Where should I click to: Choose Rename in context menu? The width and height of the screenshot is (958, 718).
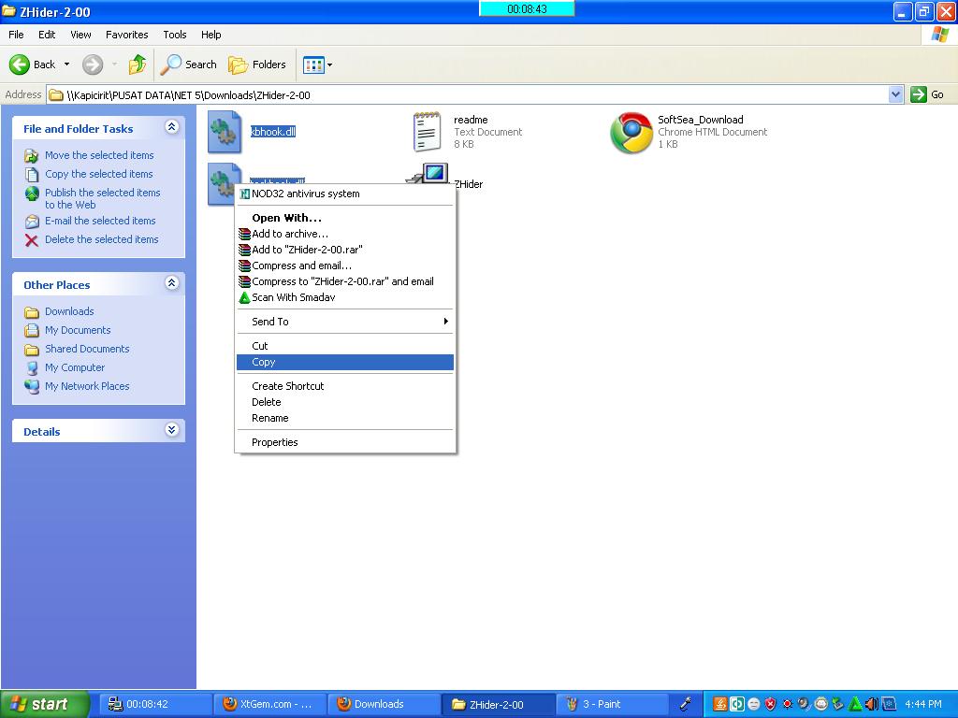pos(345,418)
